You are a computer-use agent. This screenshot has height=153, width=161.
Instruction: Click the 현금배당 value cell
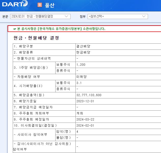pyautogui.click(x=83, y=52)
